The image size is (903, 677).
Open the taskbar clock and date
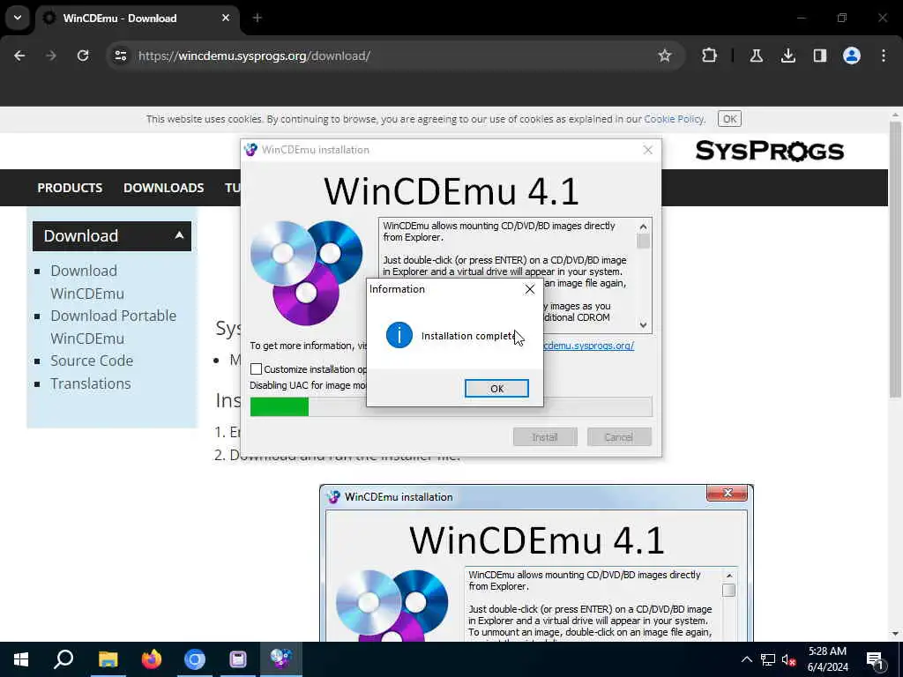point(827,659)
